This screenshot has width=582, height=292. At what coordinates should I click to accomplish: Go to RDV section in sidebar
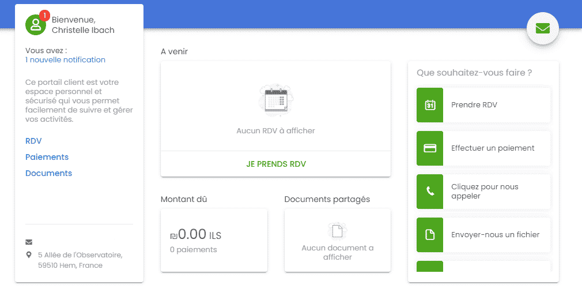[x=33, y=141]
